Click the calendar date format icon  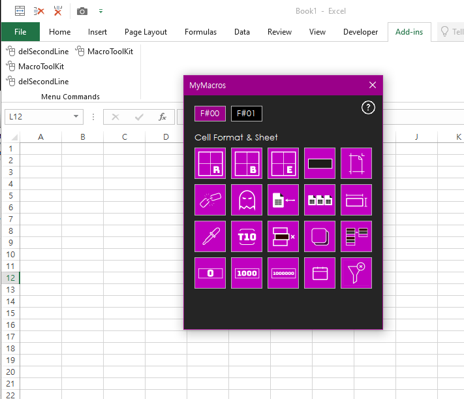320,273
